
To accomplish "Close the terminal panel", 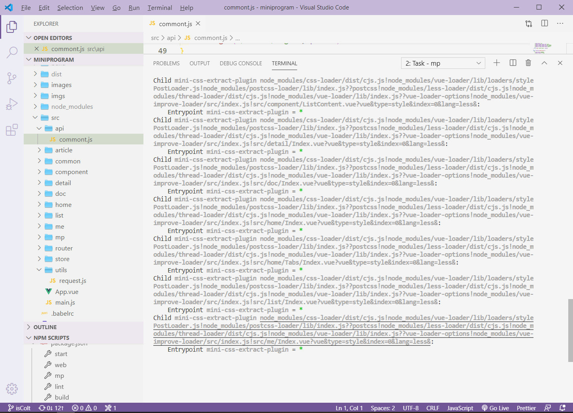I will pos(560,63).
